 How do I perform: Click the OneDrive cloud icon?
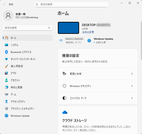tap(65, 112)
